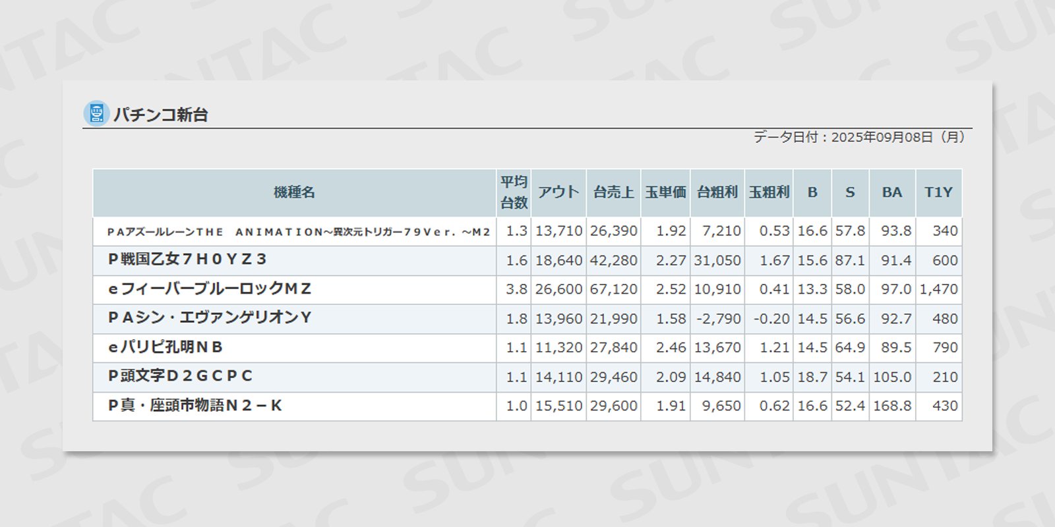Click 台売上 value 29,460

click(613, 377)
